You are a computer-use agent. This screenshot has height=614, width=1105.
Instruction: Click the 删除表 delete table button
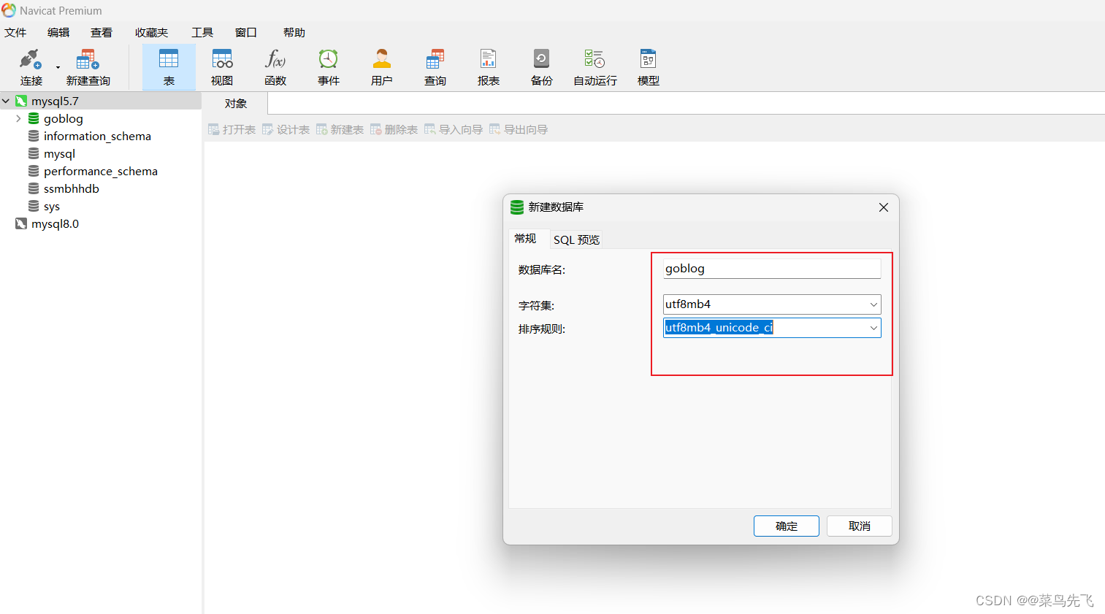tap(394, 129)
